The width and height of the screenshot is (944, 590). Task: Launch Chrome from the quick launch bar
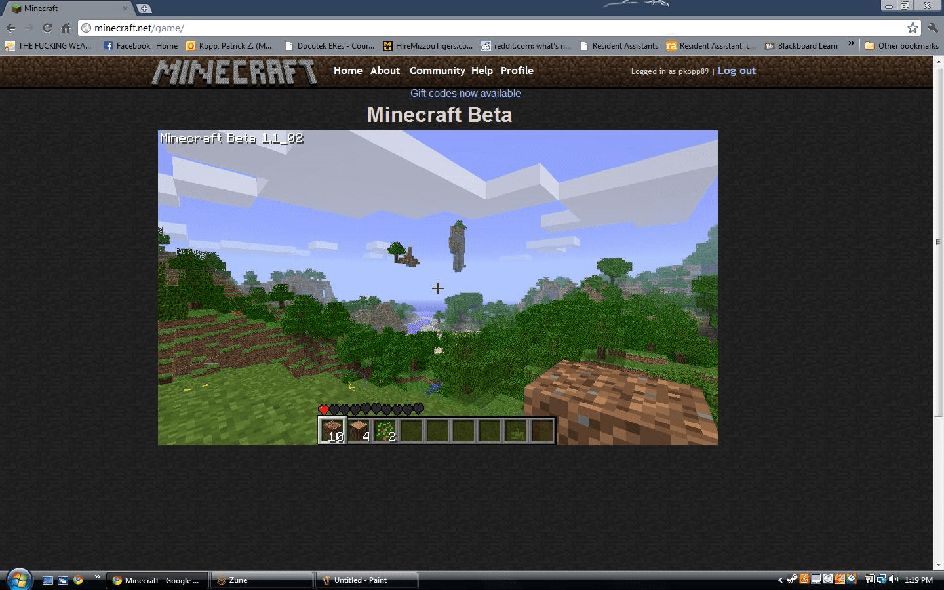[x=78, y=580]
